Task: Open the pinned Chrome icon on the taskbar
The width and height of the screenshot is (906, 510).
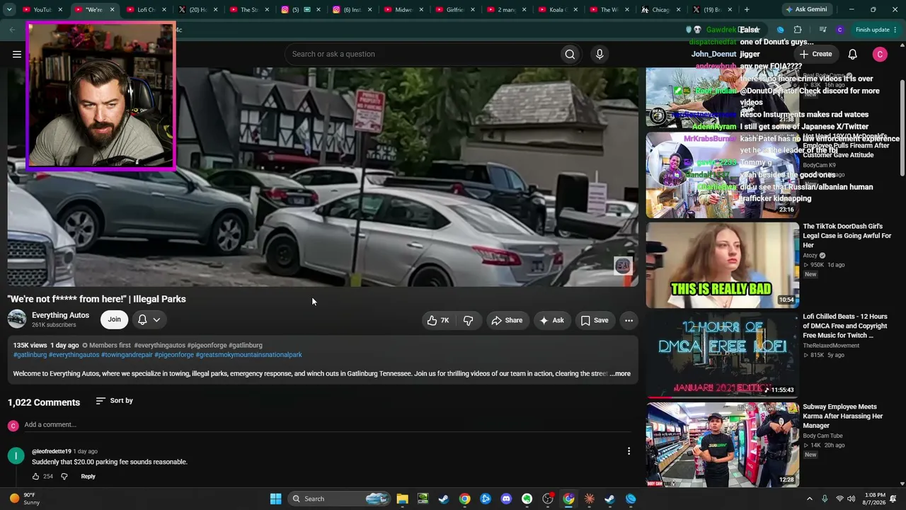Action: click(464, 499)
